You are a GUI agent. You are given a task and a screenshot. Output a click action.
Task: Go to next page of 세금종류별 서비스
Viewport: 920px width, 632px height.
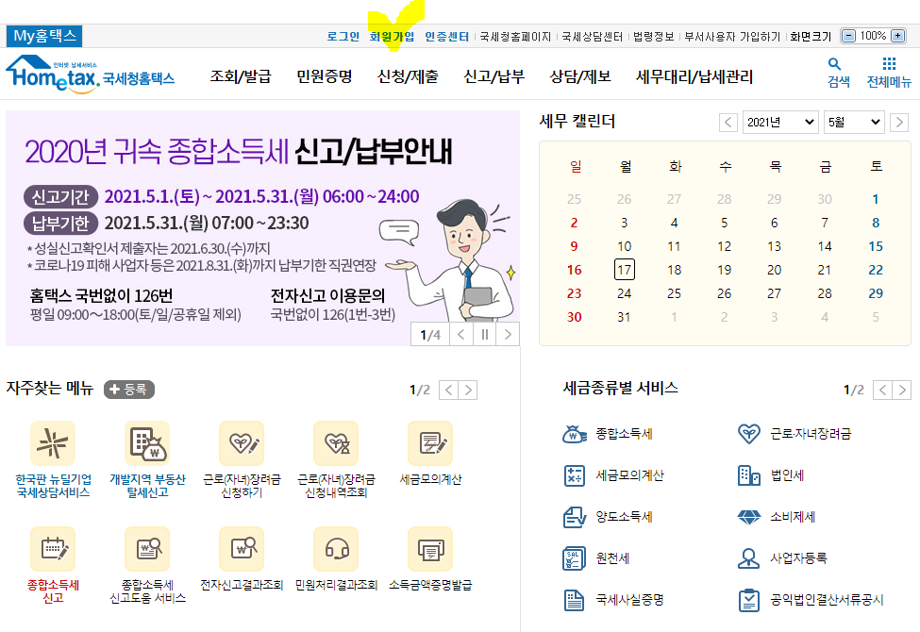pyautogui.click(x=902, y=390)
